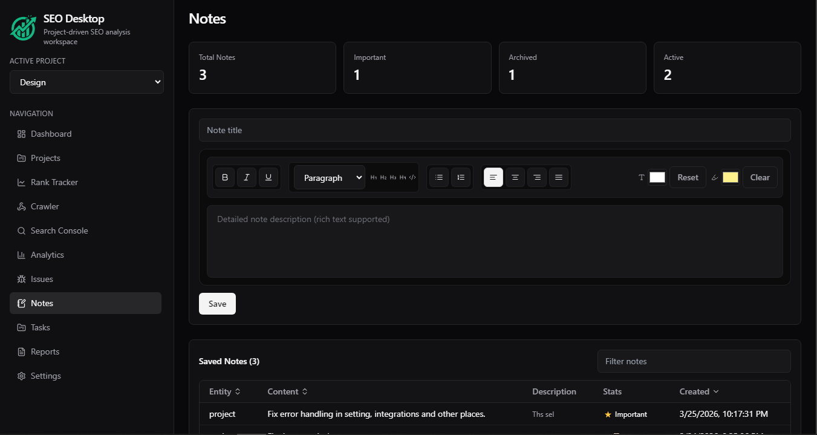The width and height of the screenshot is (817, 435).
Task: Open the yellow highlight color swatch
Action: click(x=731, y=177)
